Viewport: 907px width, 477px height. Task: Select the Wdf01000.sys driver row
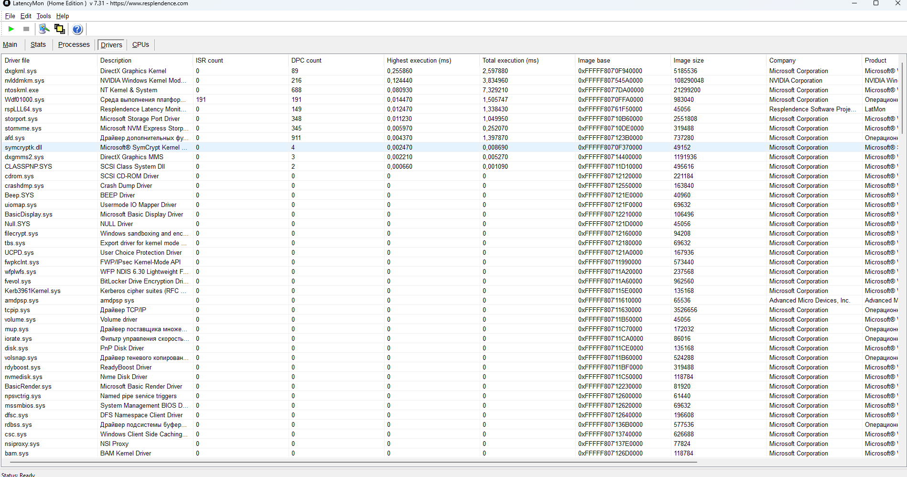(450, 99)
